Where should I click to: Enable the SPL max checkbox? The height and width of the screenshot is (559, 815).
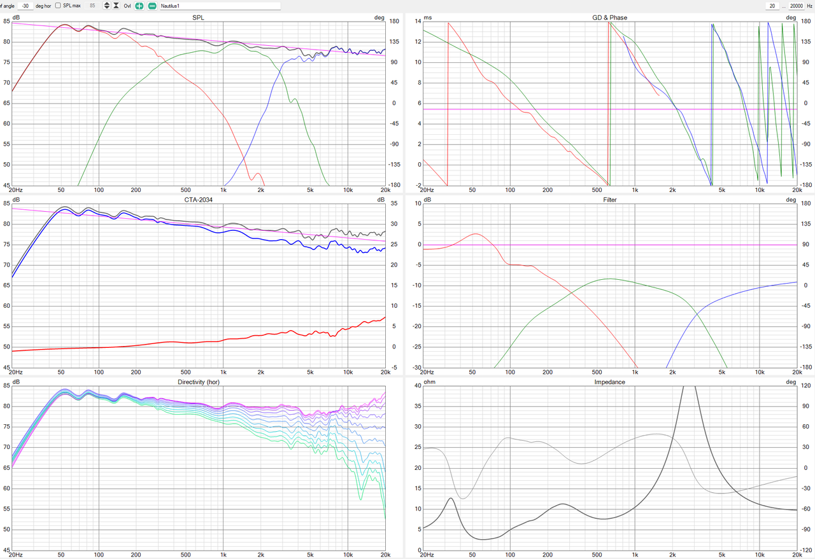(58, 5)
